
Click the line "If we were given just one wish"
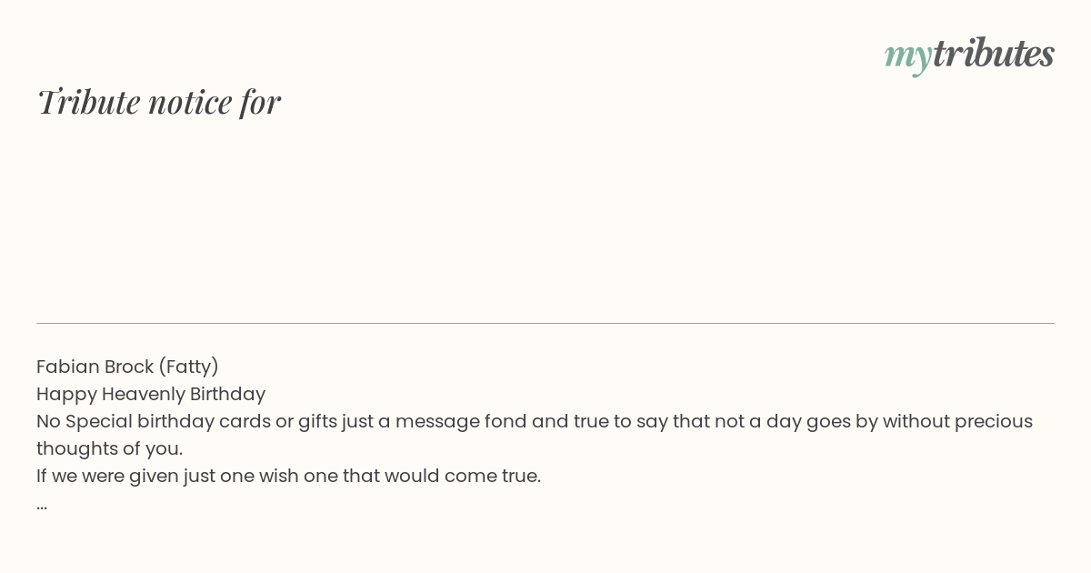pos(288,476)
